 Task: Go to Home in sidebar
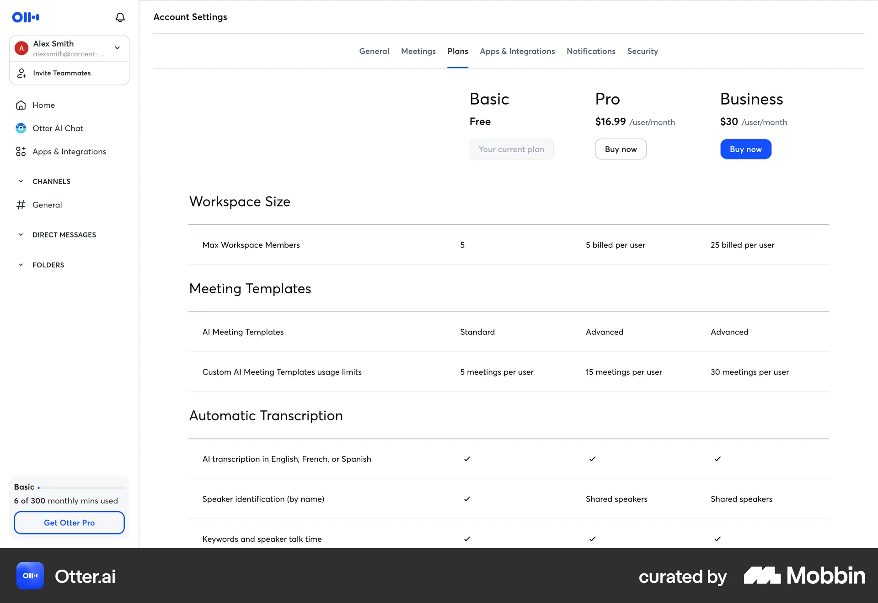(43, 105)
